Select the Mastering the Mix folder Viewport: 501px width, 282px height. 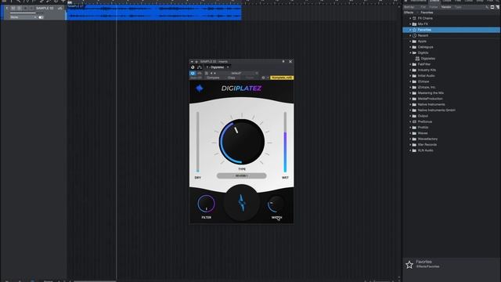coord(431,92)
